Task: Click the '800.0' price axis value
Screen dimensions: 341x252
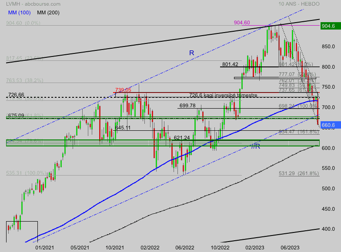Action: pos(328,67)
